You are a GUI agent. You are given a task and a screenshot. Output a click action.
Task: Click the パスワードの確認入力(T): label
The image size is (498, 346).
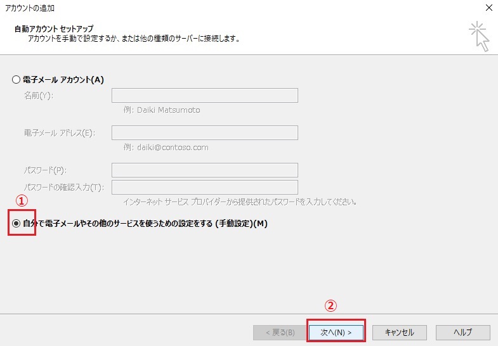64,188
